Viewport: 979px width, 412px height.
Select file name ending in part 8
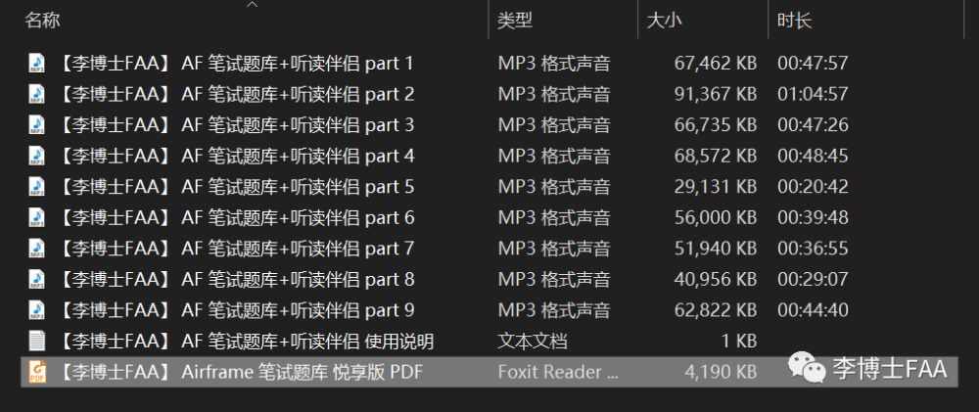tap(237, 279)
